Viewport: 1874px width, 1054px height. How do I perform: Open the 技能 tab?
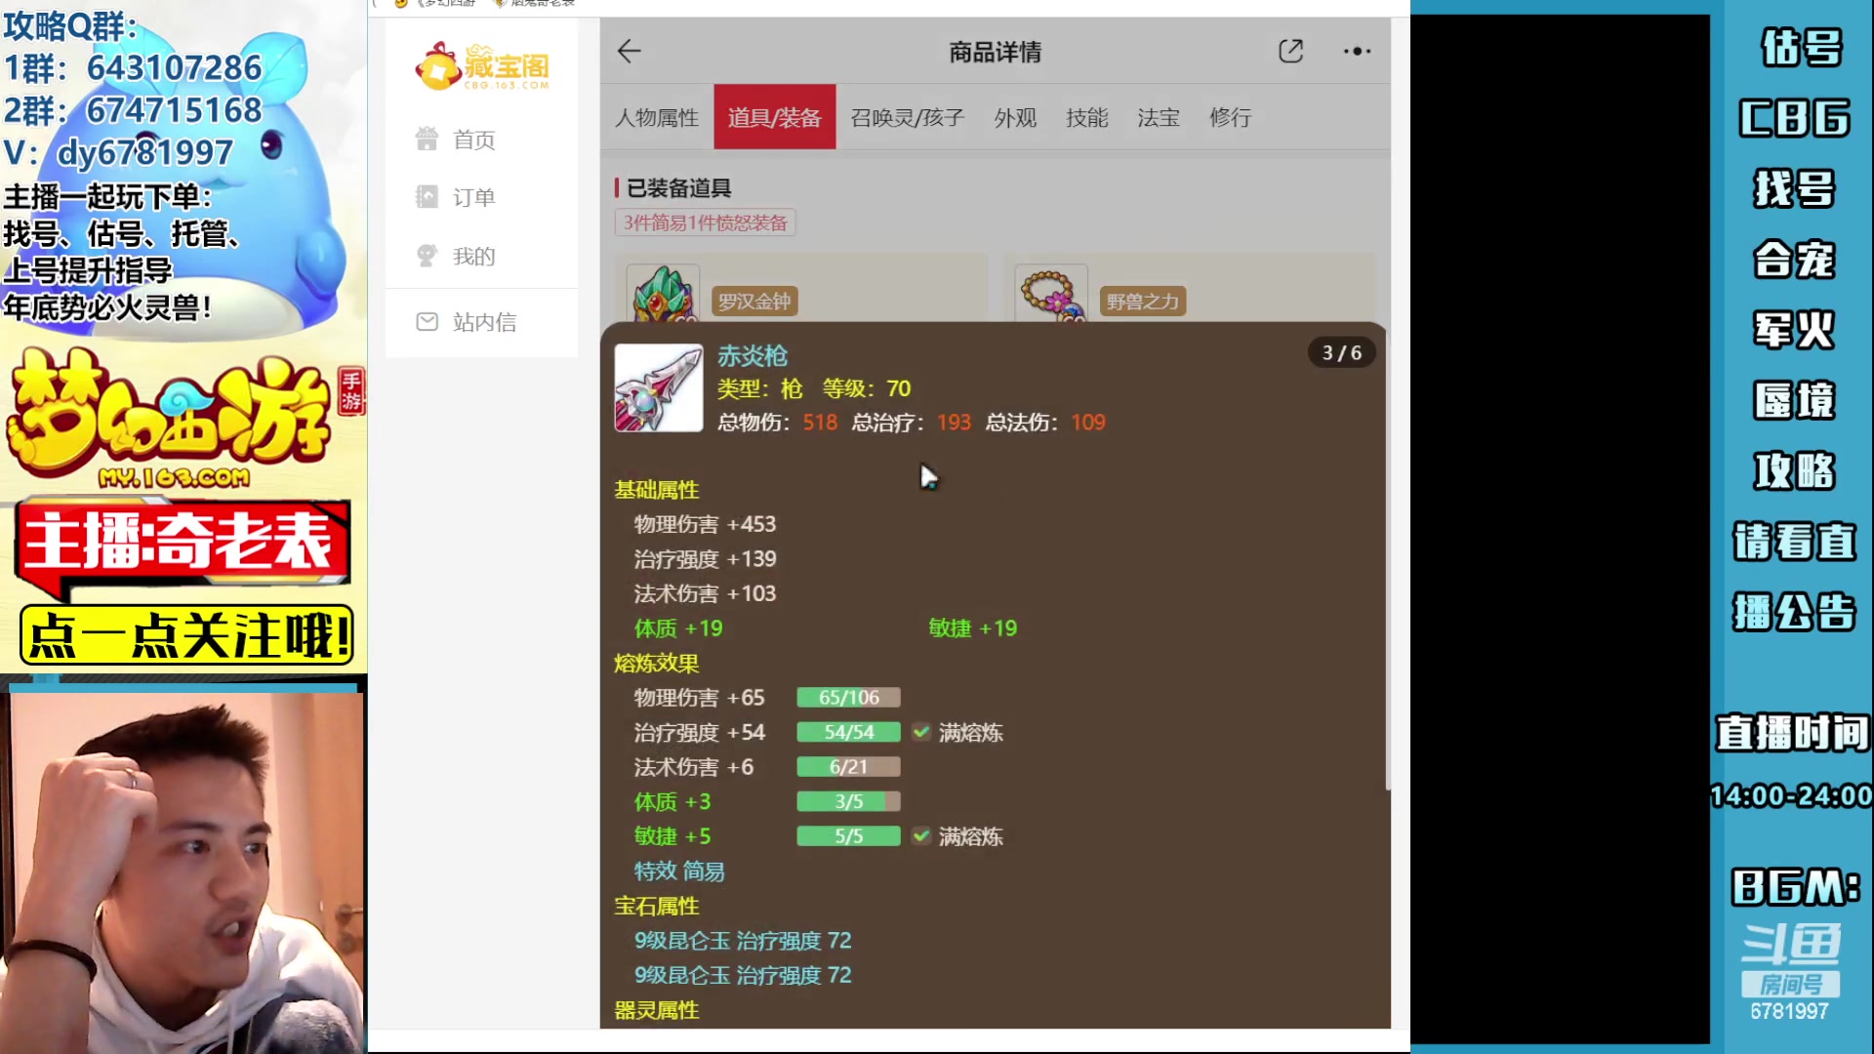click(1086, 118)
